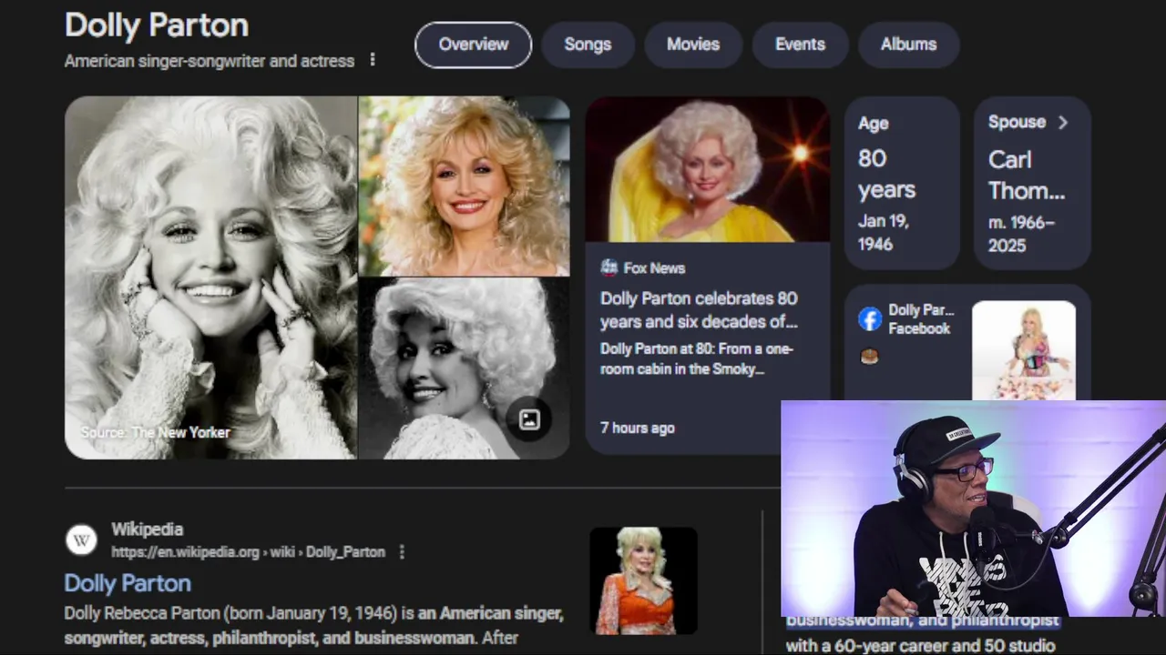Go to the Events tab
The image size is (1166, 655).
point(800,45)
